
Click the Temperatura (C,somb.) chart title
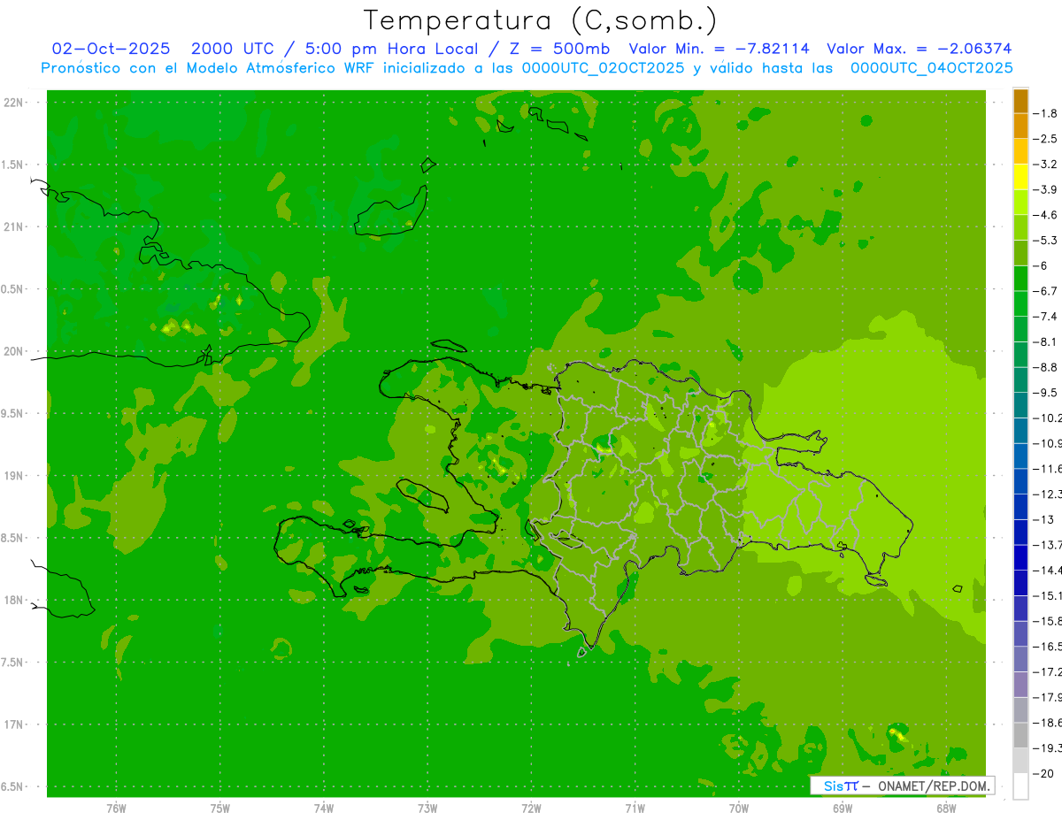541,19
